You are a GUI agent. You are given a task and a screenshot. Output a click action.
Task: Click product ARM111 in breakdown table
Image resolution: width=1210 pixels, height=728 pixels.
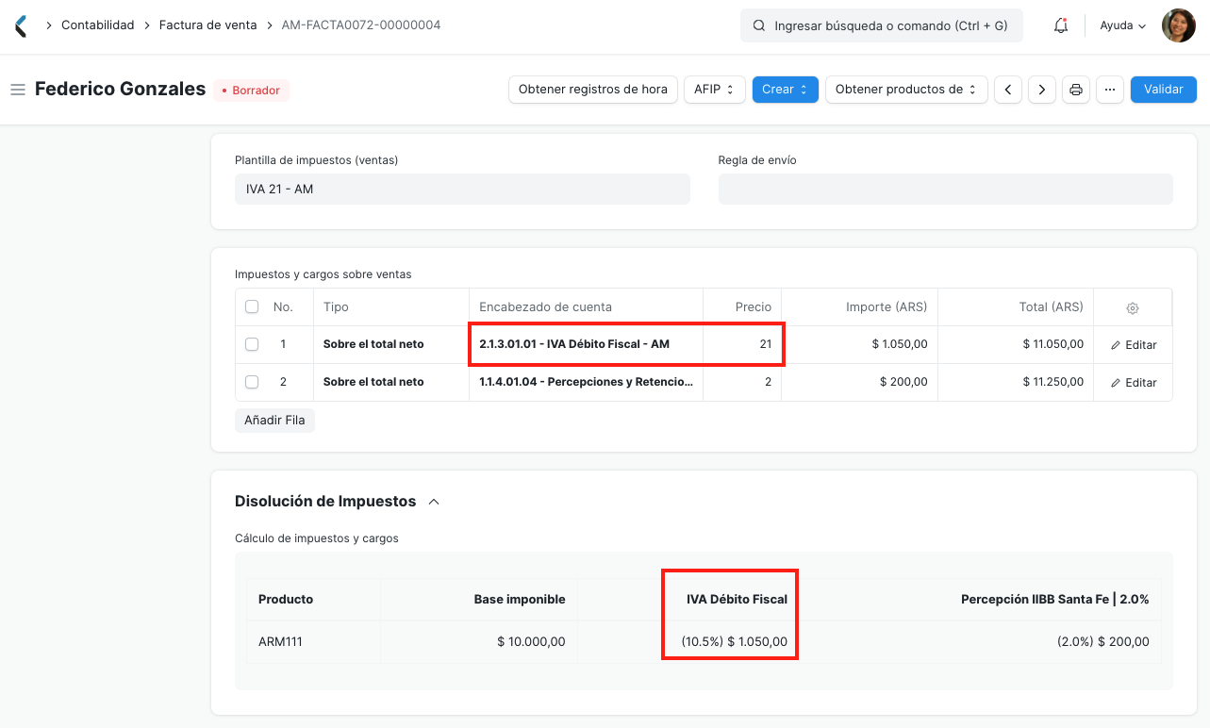(x=280, y=642)
